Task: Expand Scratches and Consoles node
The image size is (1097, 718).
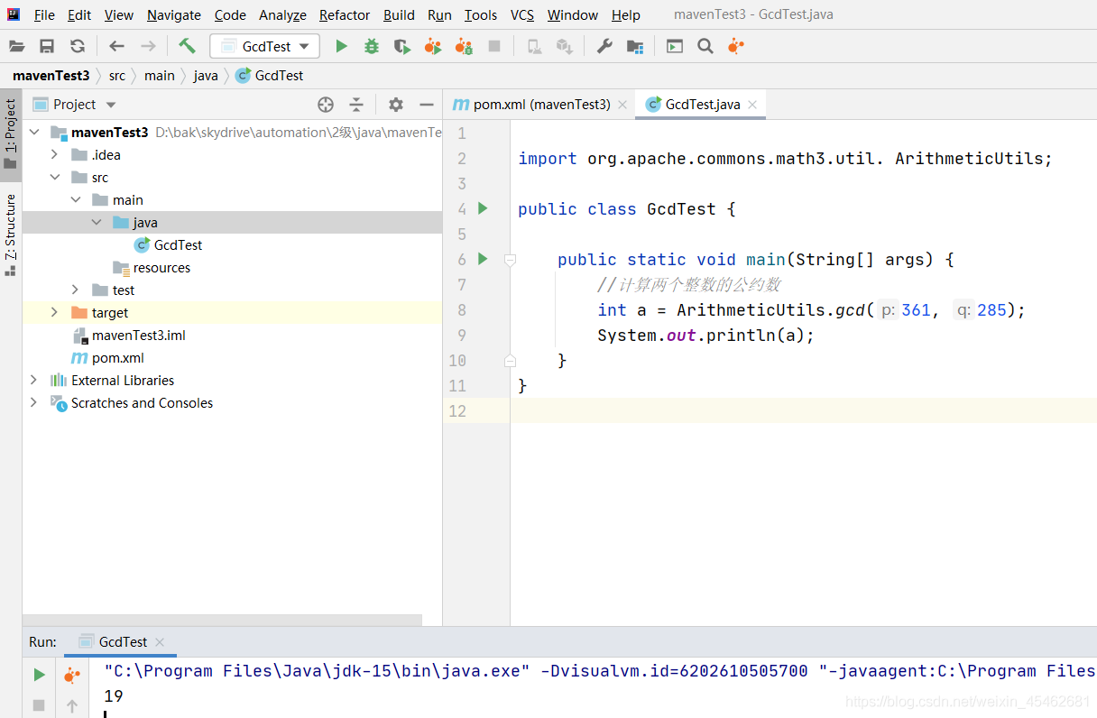Action: [x=34, y=402]
